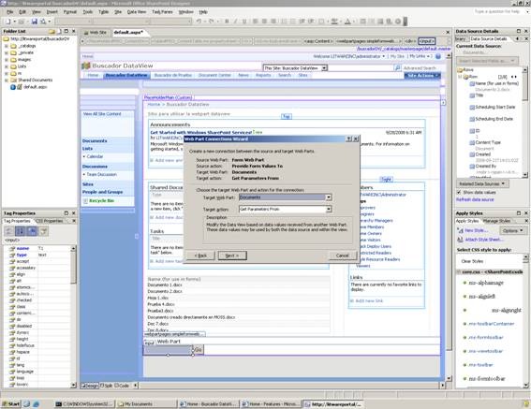
Task: Click the Show Desktop quick launch icon
Action: coord(26,404)
